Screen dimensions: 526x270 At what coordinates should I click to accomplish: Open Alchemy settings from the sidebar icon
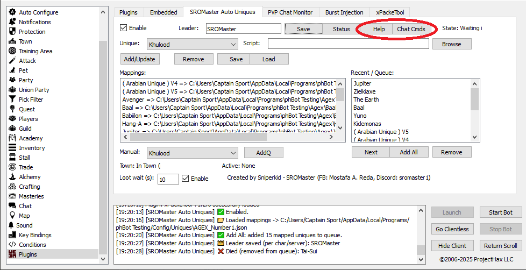click(x=12, y=177)
